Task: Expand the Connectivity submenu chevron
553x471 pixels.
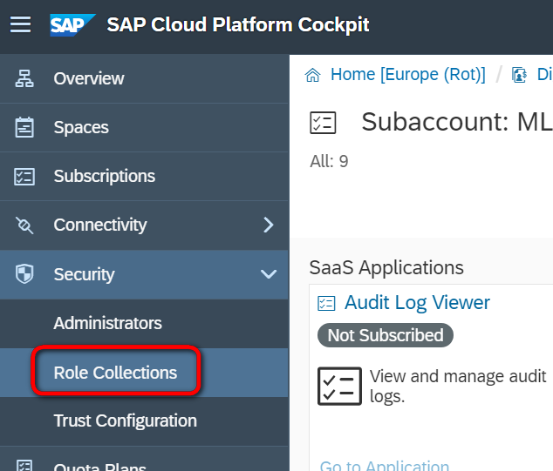Action: click(x=269, y=225)
